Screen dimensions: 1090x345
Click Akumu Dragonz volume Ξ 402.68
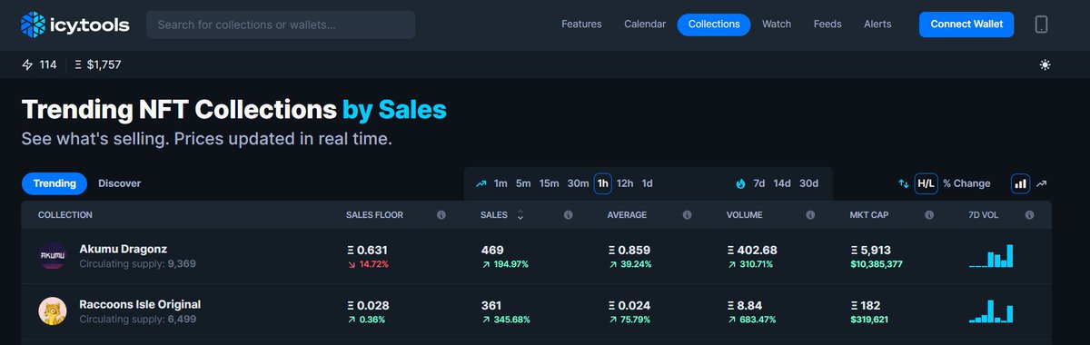pyautogui.click(x=752, y=250)
